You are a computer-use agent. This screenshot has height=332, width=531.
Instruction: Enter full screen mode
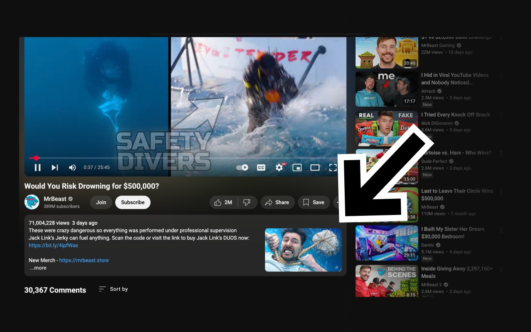click(x=333, y=167)
